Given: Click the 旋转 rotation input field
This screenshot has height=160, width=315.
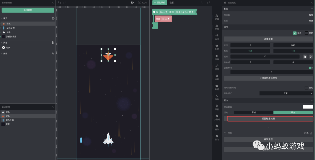Looking at the screenshot, I should (x=265, y=57).
